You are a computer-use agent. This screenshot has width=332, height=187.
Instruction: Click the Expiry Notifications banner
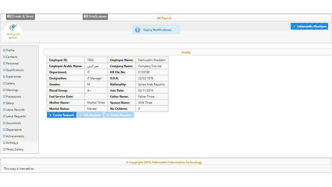tap(156, 30)
